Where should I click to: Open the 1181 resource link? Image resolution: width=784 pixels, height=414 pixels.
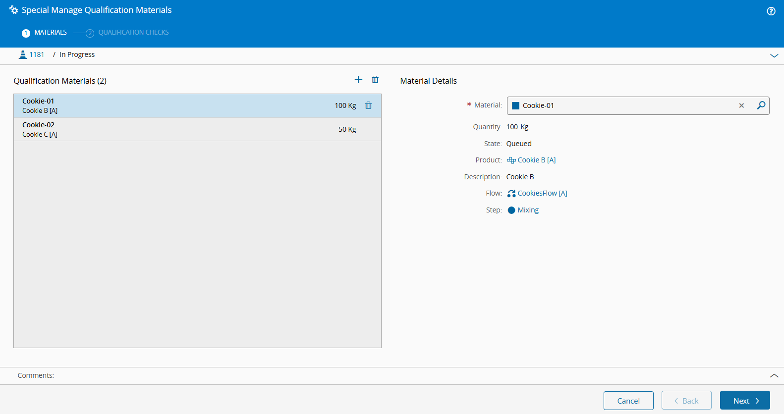37,54
